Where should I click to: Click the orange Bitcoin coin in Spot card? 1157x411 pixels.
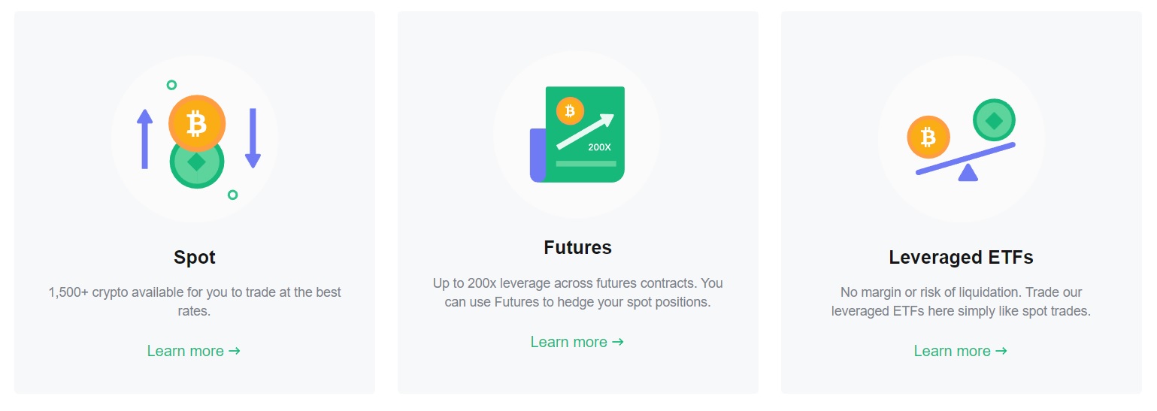[x=197, y=123]
